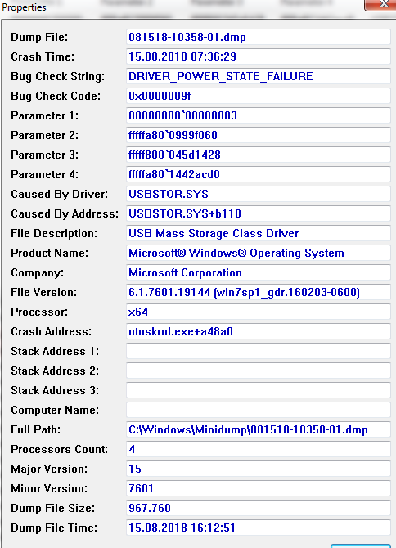Click the empty Stack Address 1 field
This screenshot has width=396, height=548.
pyautogui.click(x=259, y=351)
